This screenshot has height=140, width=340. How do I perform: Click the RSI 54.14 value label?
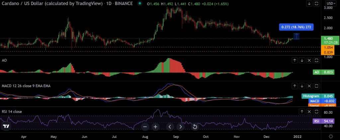click(x=323, y=121)
